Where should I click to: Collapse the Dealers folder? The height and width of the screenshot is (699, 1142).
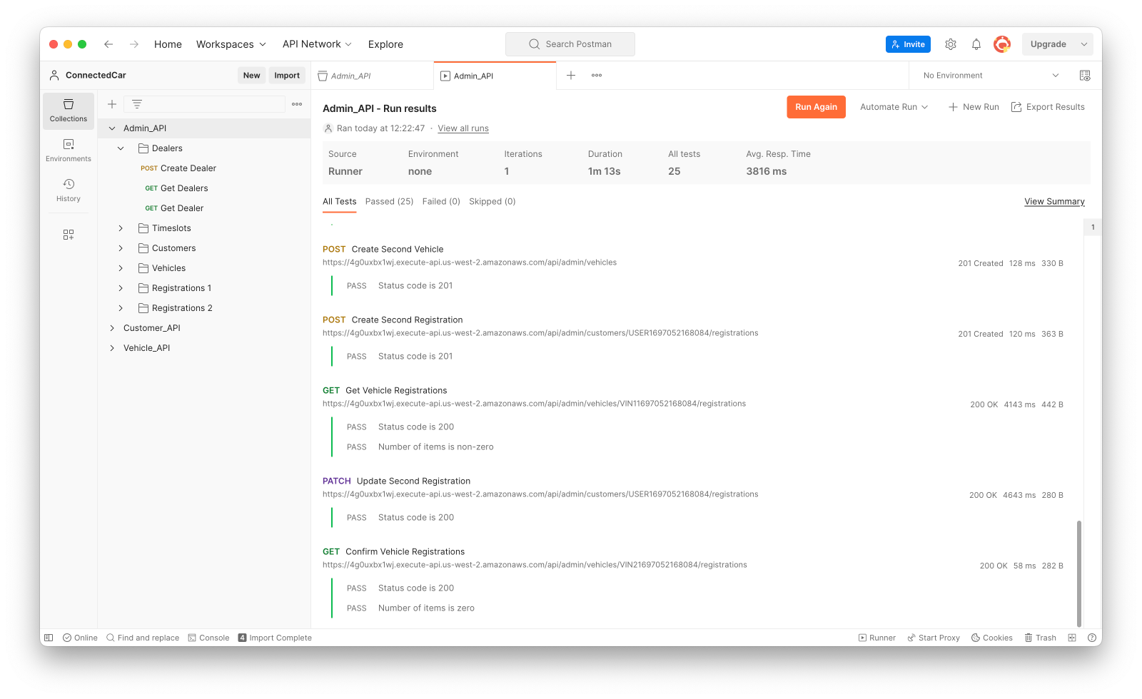click(121, 148)
